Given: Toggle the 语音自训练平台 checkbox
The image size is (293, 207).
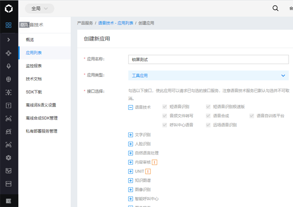Looking at the screenshot, I should click(x=252, y=116).
